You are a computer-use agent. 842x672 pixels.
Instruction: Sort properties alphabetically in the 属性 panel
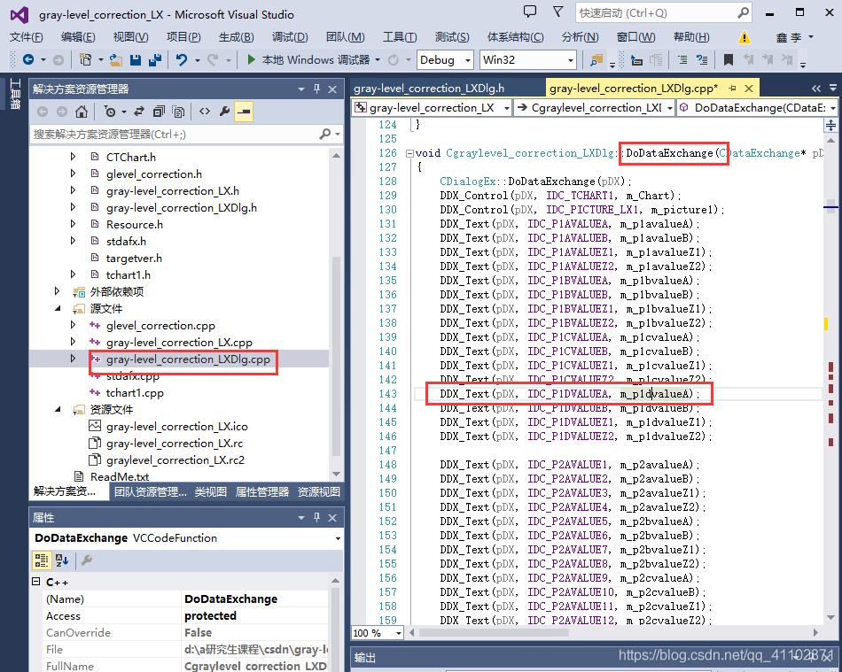click(62, 560)
